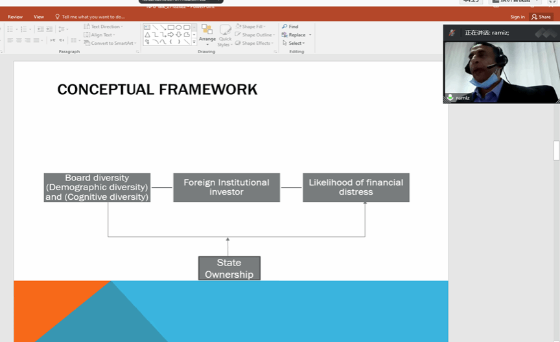Expand the shapes gallery more arrow
Screen dimensions: 560x342
point(194,42)
